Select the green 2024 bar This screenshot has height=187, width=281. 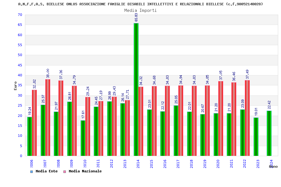click(269, 133)
